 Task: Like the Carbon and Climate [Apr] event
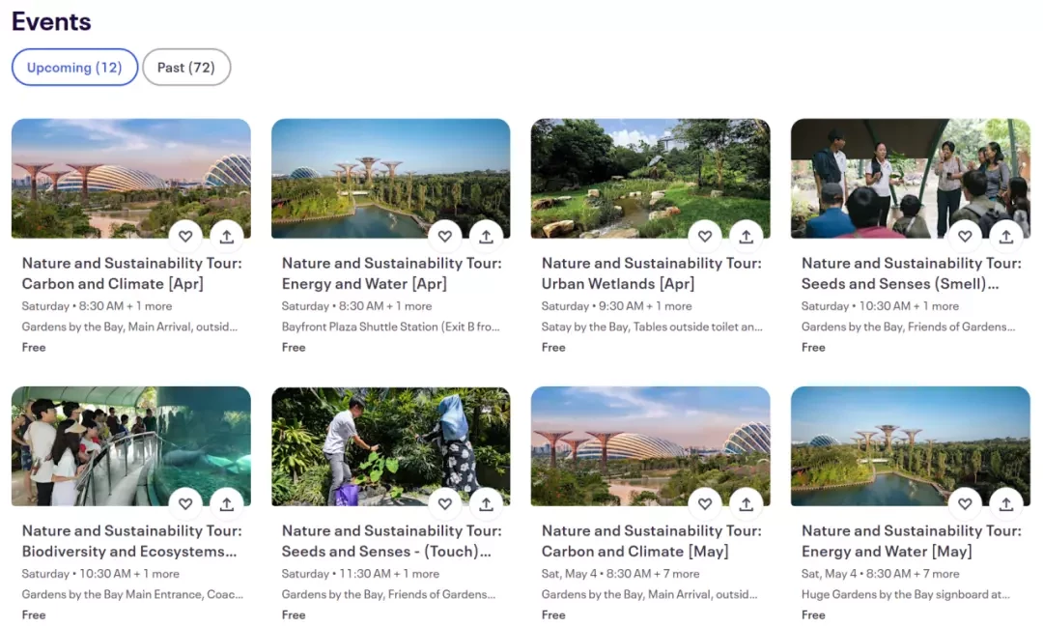coord(185,236)
